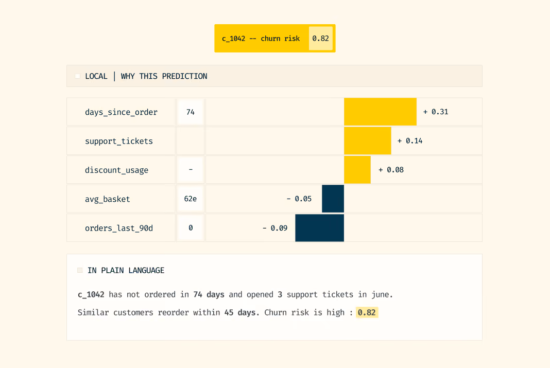Click the bold '74 days' in explanation text
The image size is (550, 368).
(x=209, y=294)
